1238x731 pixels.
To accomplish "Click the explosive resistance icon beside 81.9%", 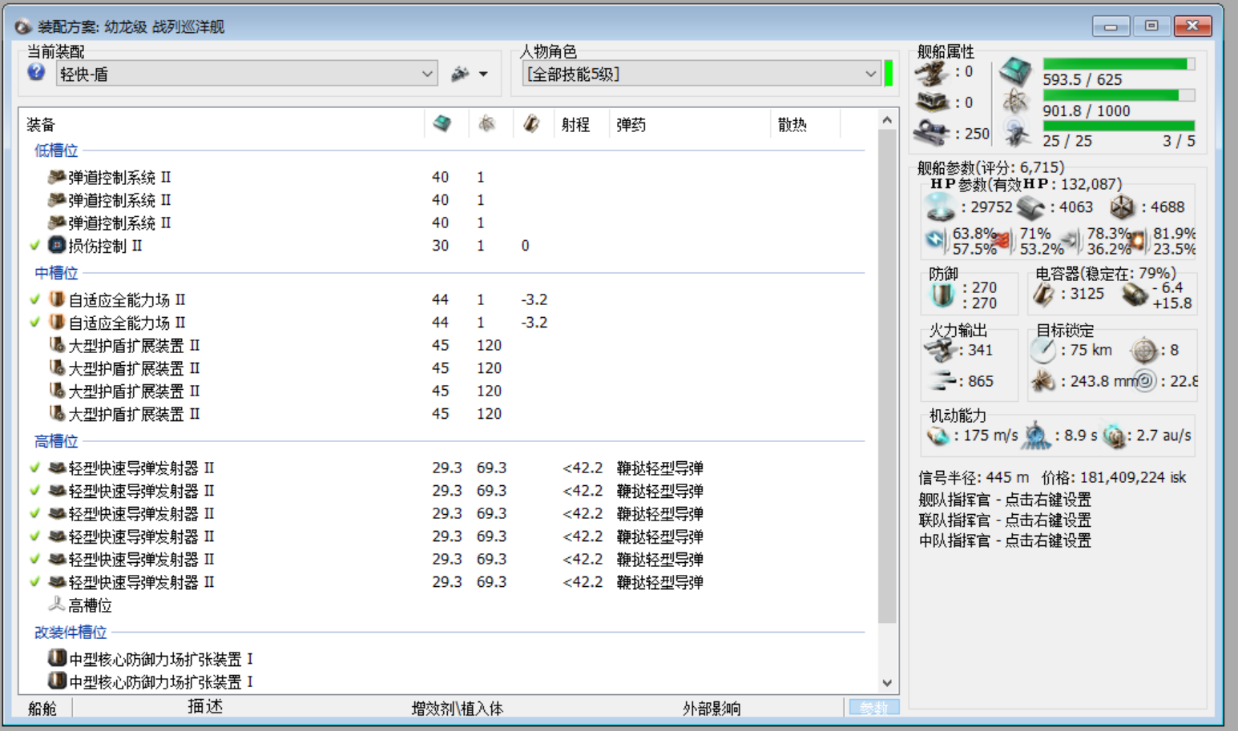I will click(1138, 240).
